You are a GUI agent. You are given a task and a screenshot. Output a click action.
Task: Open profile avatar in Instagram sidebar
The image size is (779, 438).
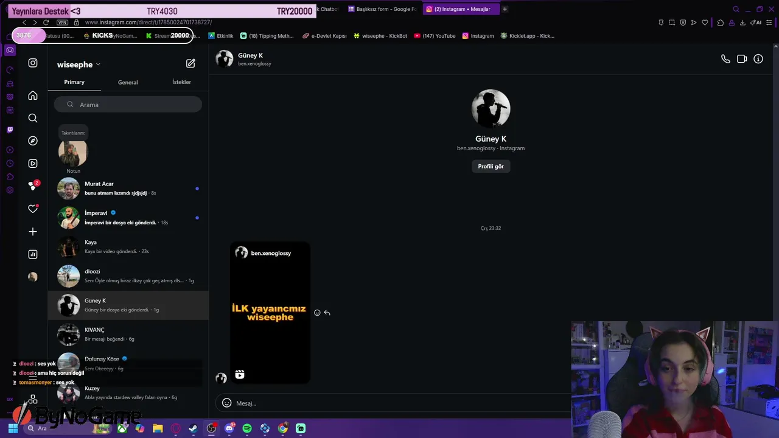(x=33, y=277)
